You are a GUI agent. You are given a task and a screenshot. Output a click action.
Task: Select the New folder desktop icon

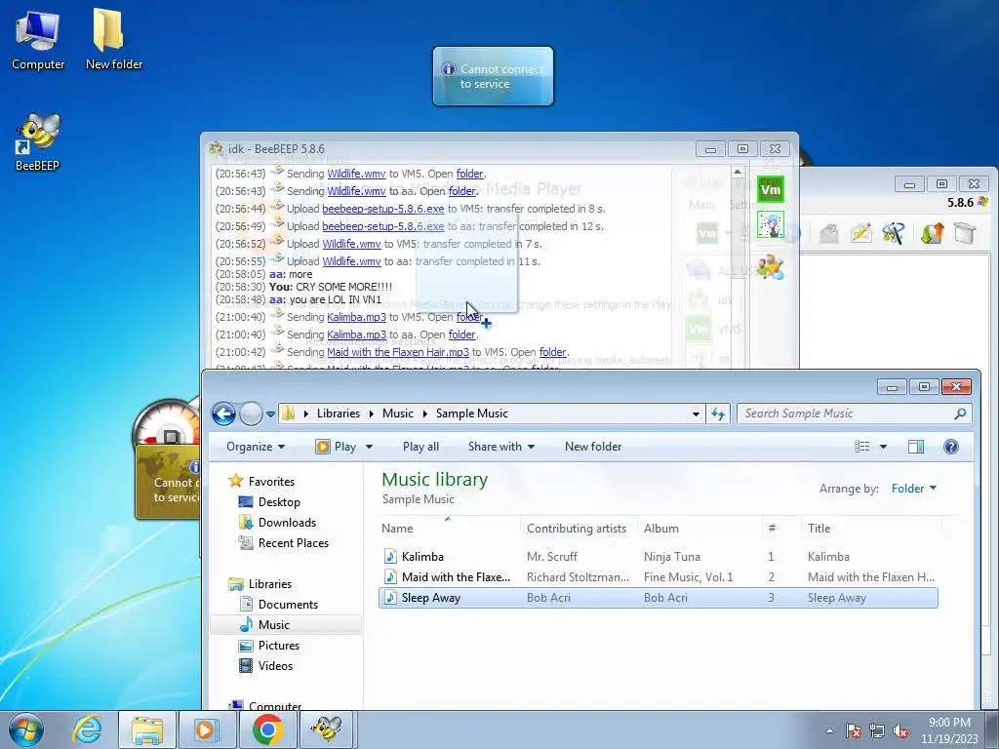113,40
